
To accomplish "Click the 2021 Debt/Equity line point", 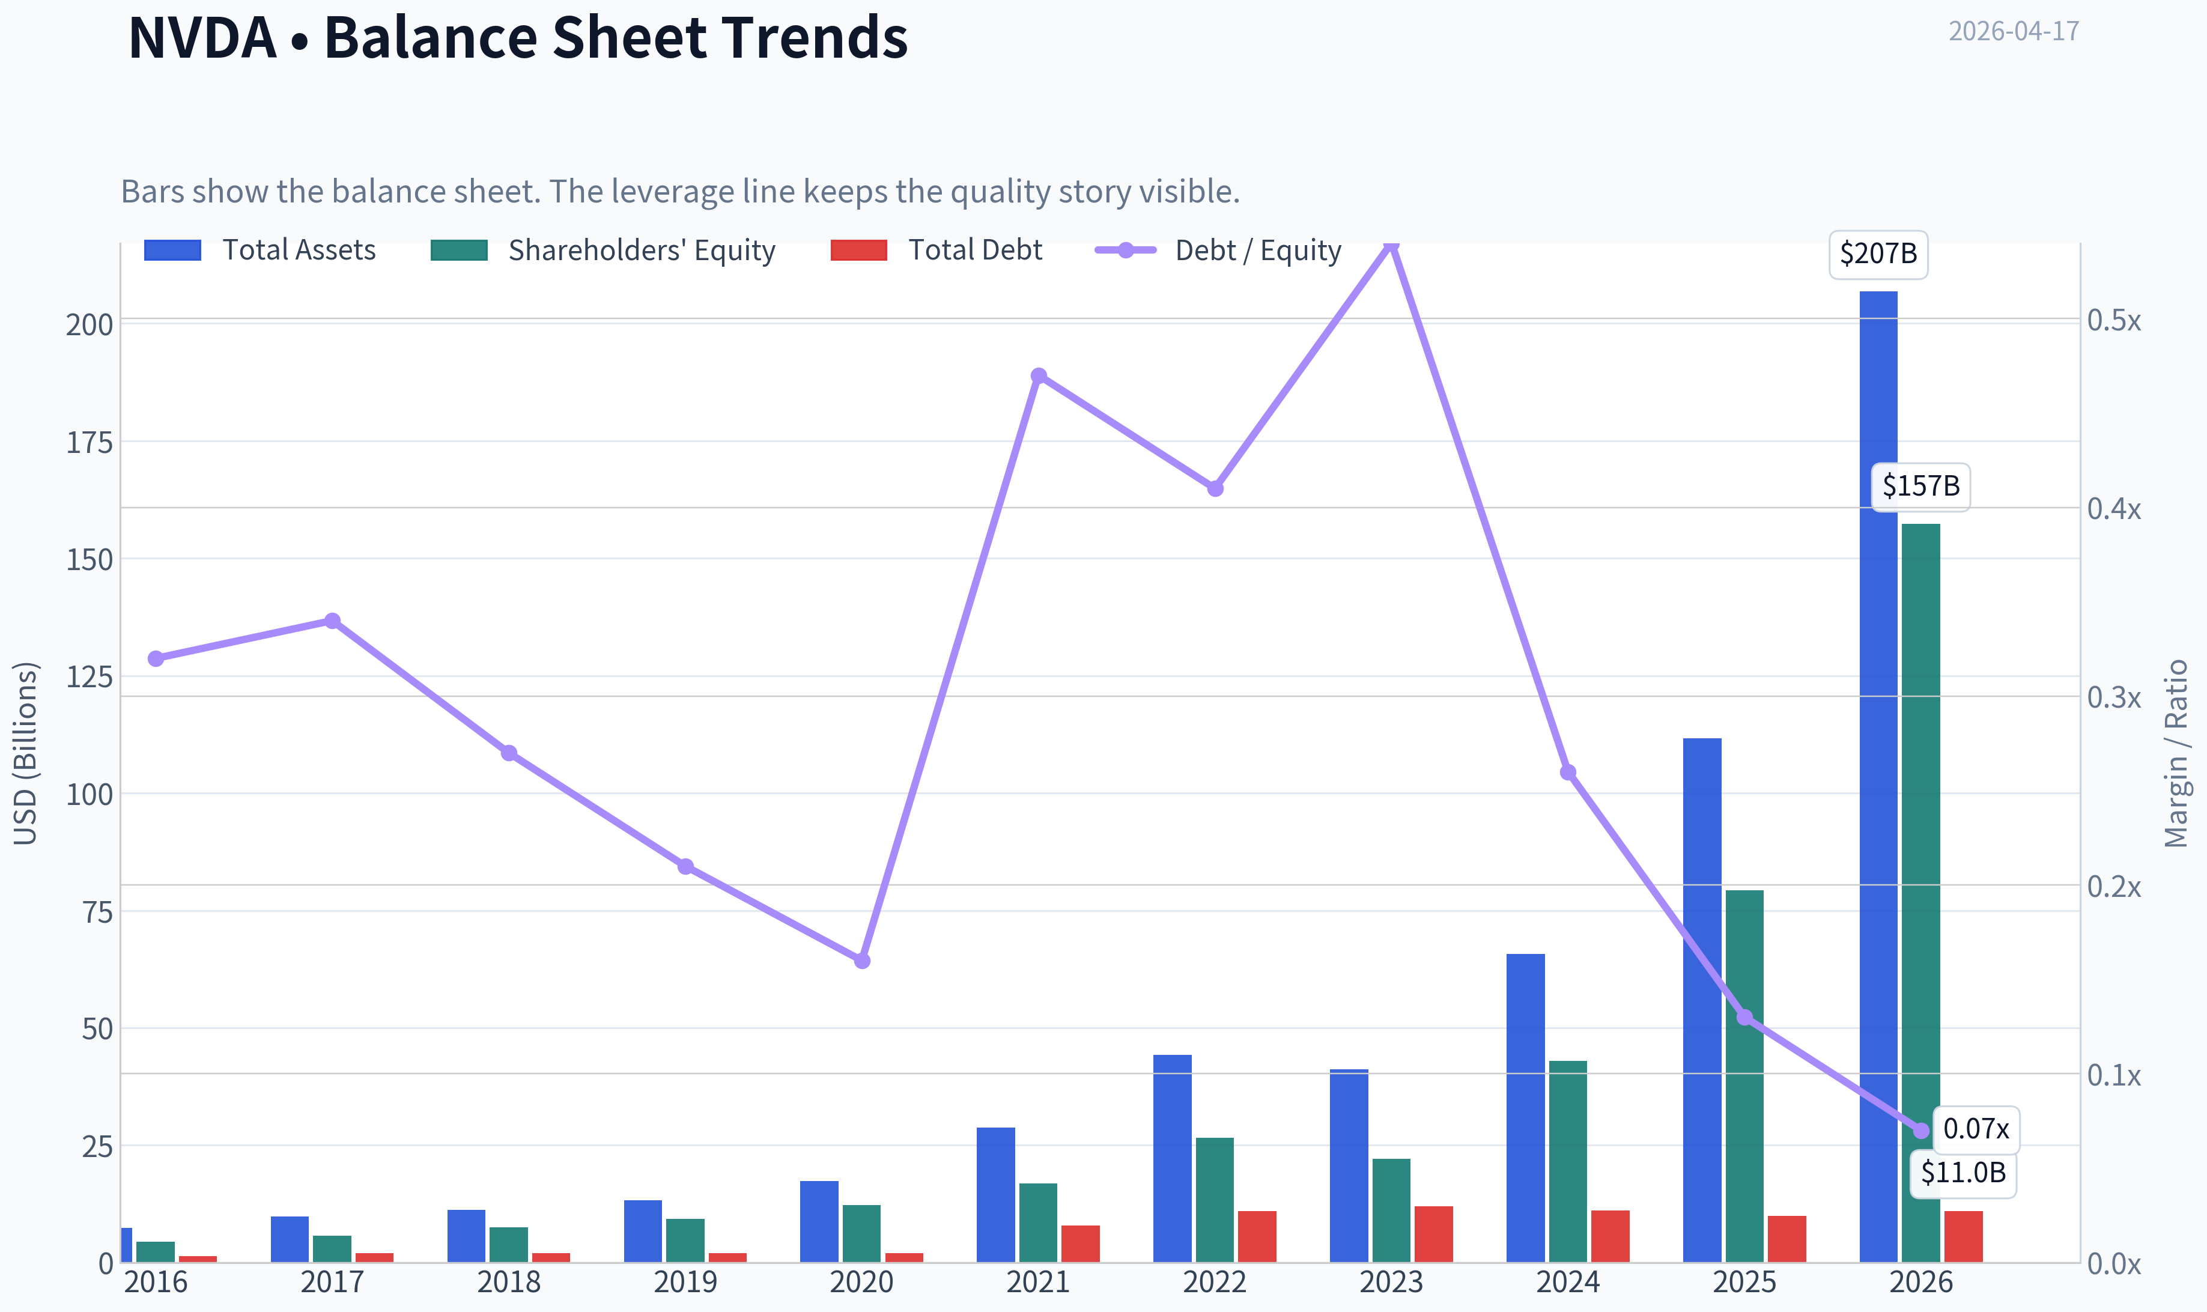I will pyautogui.click(x=1039, y=375).
